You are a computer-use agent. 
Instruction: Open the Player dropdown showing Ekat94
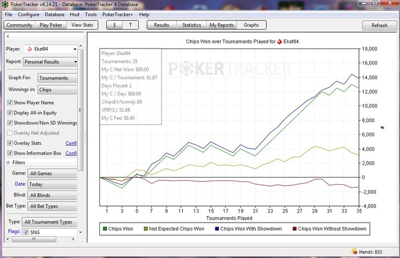tap(51, 49)
